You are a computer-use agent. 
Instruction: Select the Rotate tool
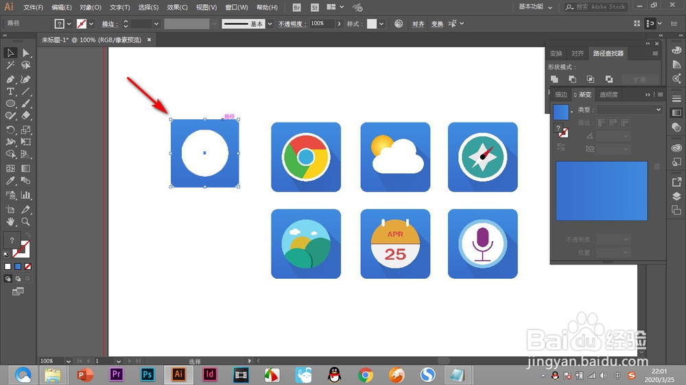click(x=10, y=129)
